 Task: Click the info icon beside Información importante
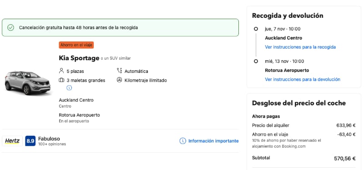(183, 141)
